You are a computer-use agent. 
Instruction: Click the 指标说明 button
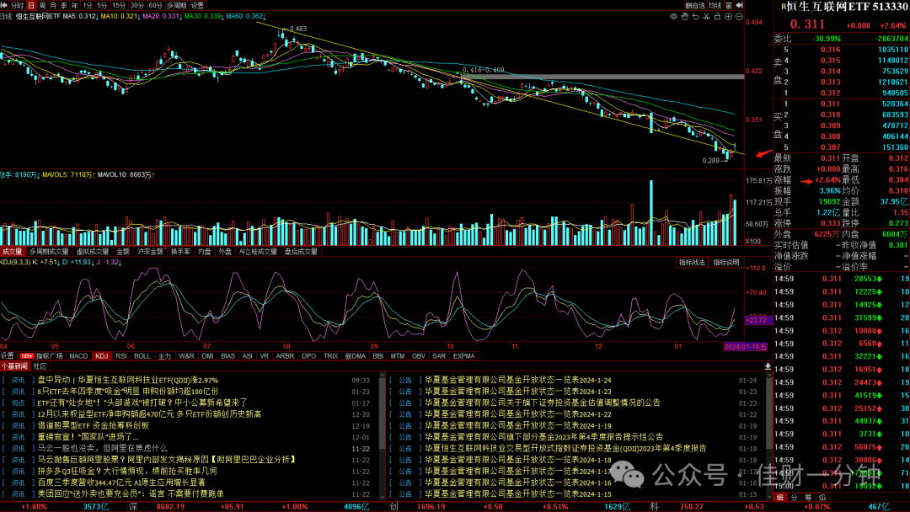pos(726,263)
